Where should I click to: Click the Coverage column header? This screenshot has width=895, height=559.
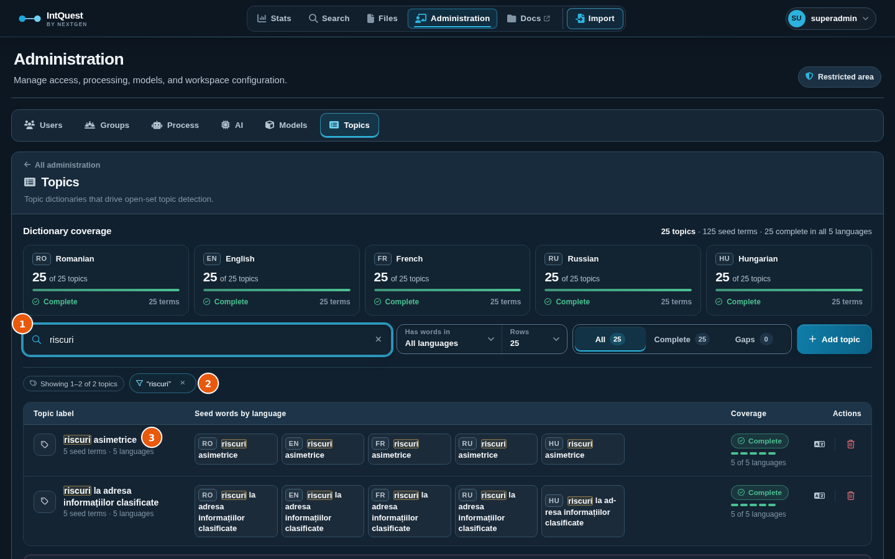(x=748, y=414)
